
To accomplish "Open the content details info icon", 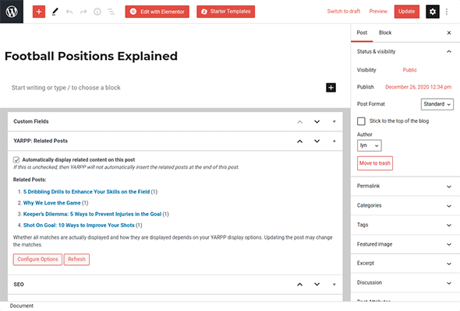I will (x=97, y=12).
